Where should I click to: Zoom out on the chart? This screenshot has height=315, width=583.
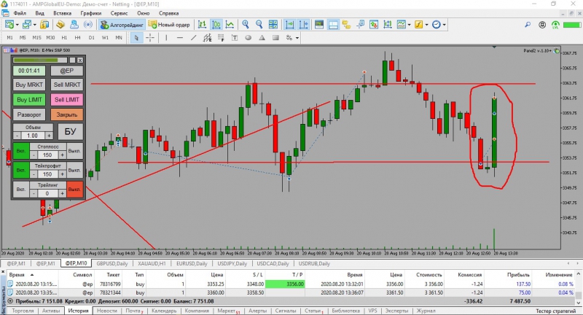pos(259,25)
